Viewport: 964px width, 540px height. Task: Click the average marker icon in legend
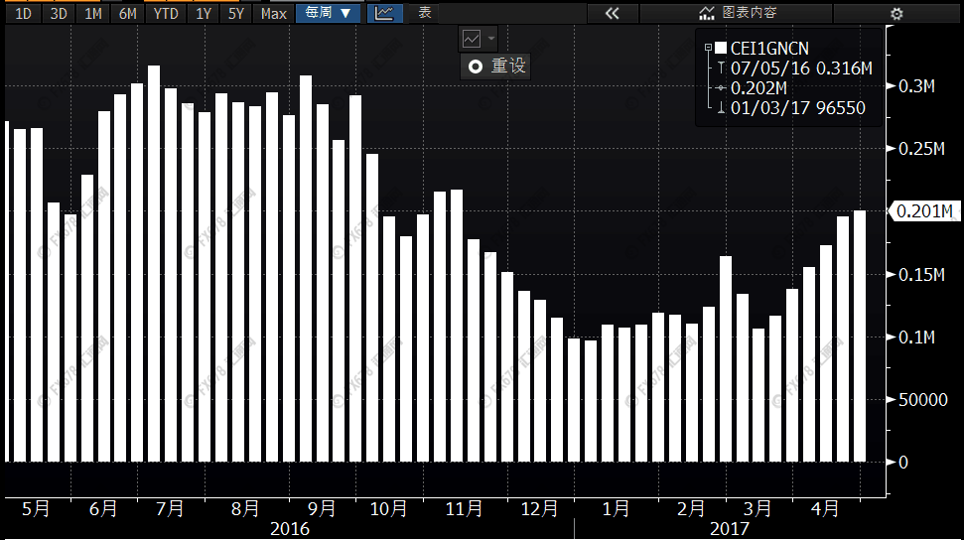(721, 88)
